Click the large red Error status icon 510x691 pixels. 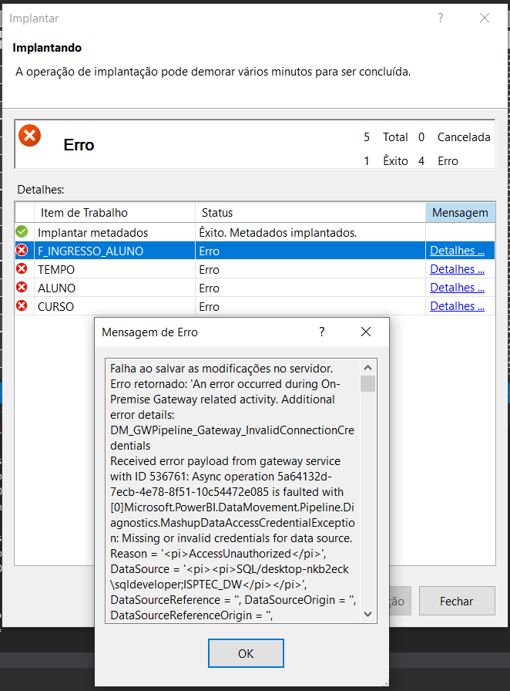(31, 135)
